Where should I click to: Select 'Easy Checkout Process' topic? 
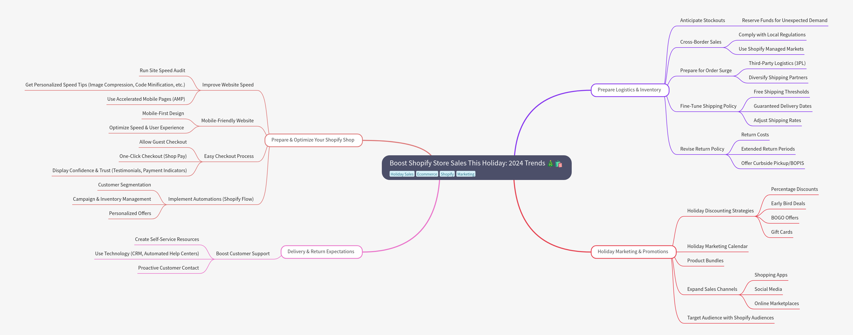(x=229, y=156)
